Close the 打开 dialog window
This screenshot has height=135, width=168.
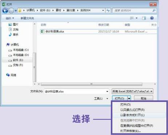153,5
